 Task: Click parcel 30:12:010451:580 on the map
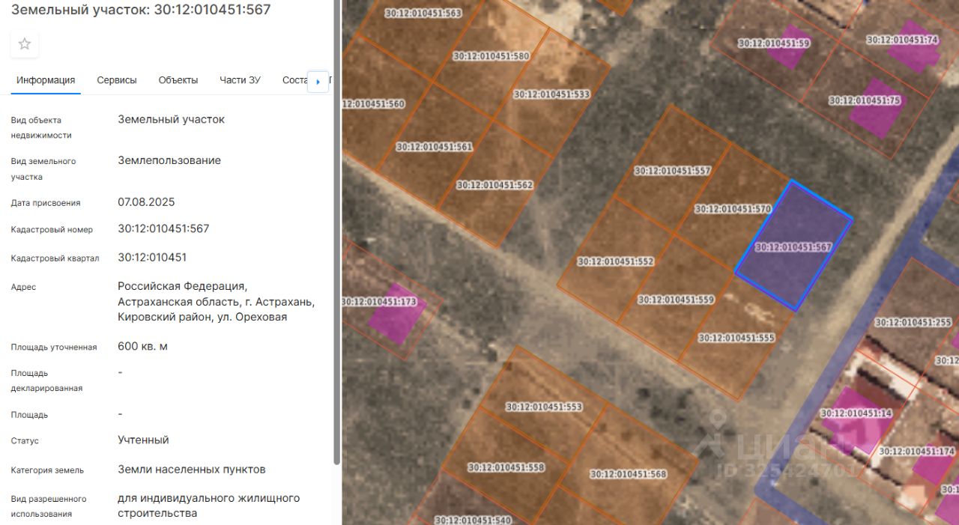point(491,56)
